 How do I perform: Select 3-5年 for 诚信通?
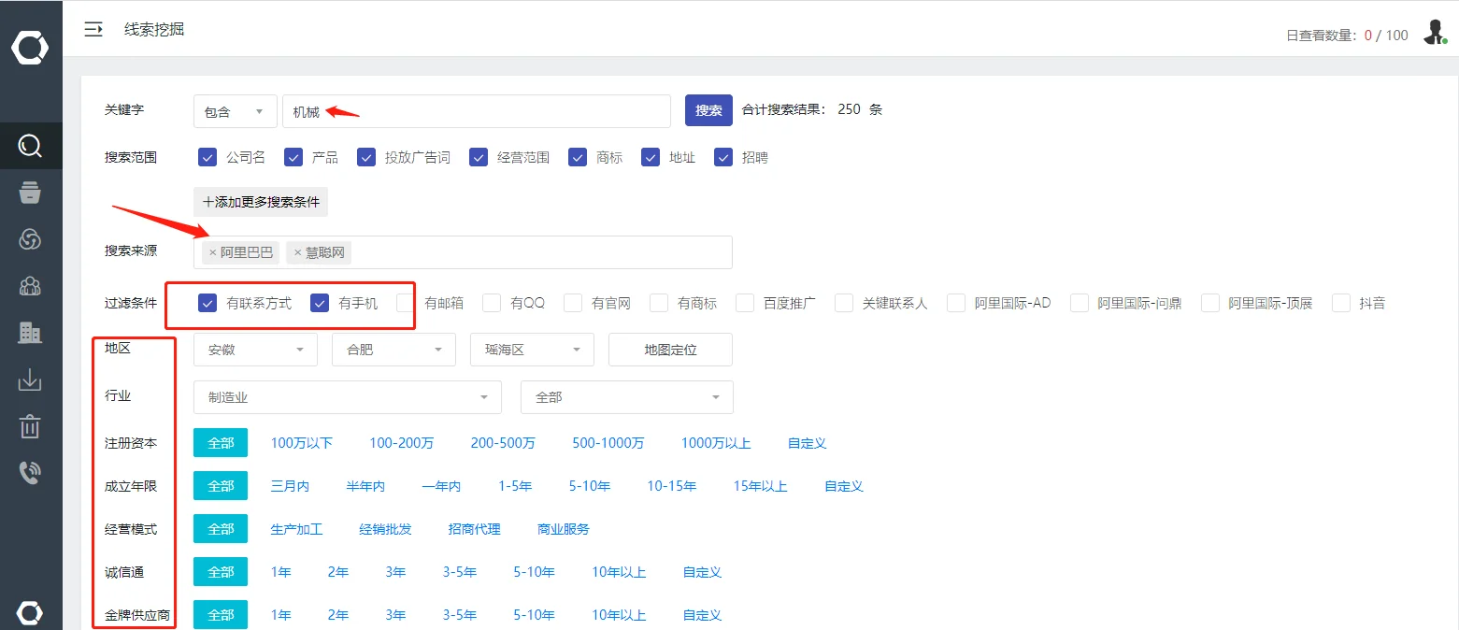(x=460, y=572)
